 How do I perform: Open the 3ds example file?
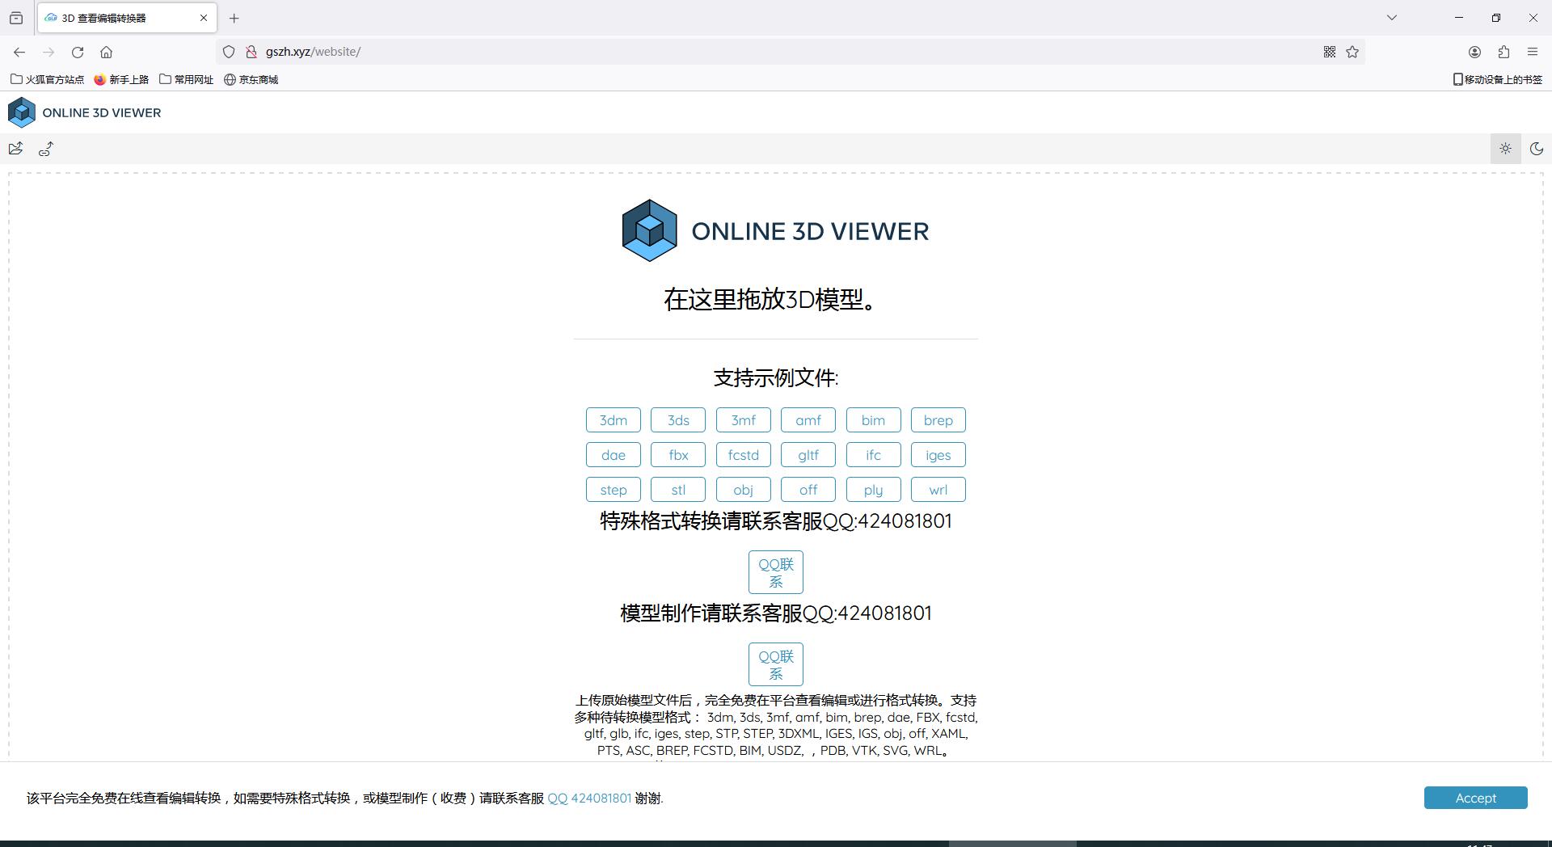(678, 420)
